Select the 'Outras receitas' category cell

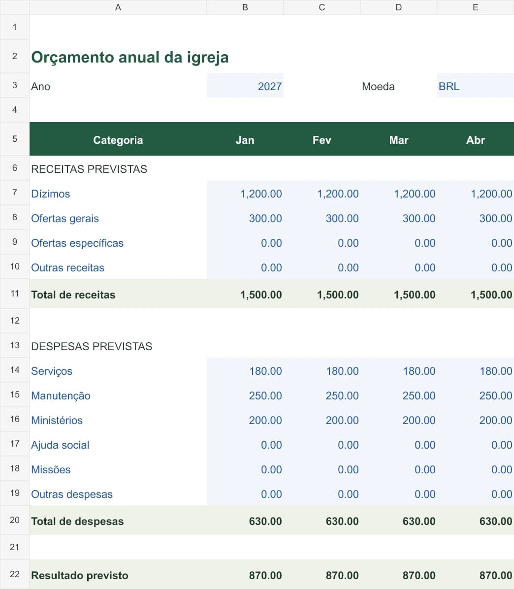tap(118, 267)
